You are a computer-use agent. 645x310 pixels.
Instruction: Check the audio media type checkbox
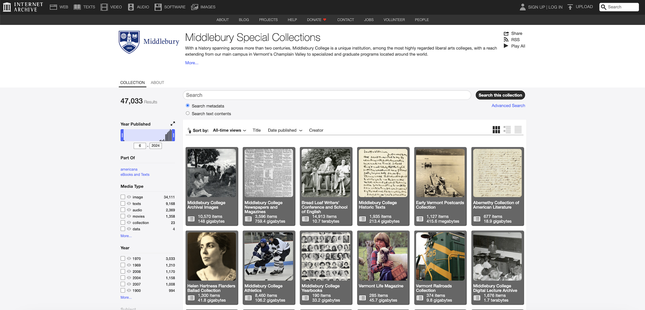tap(123, 210)
